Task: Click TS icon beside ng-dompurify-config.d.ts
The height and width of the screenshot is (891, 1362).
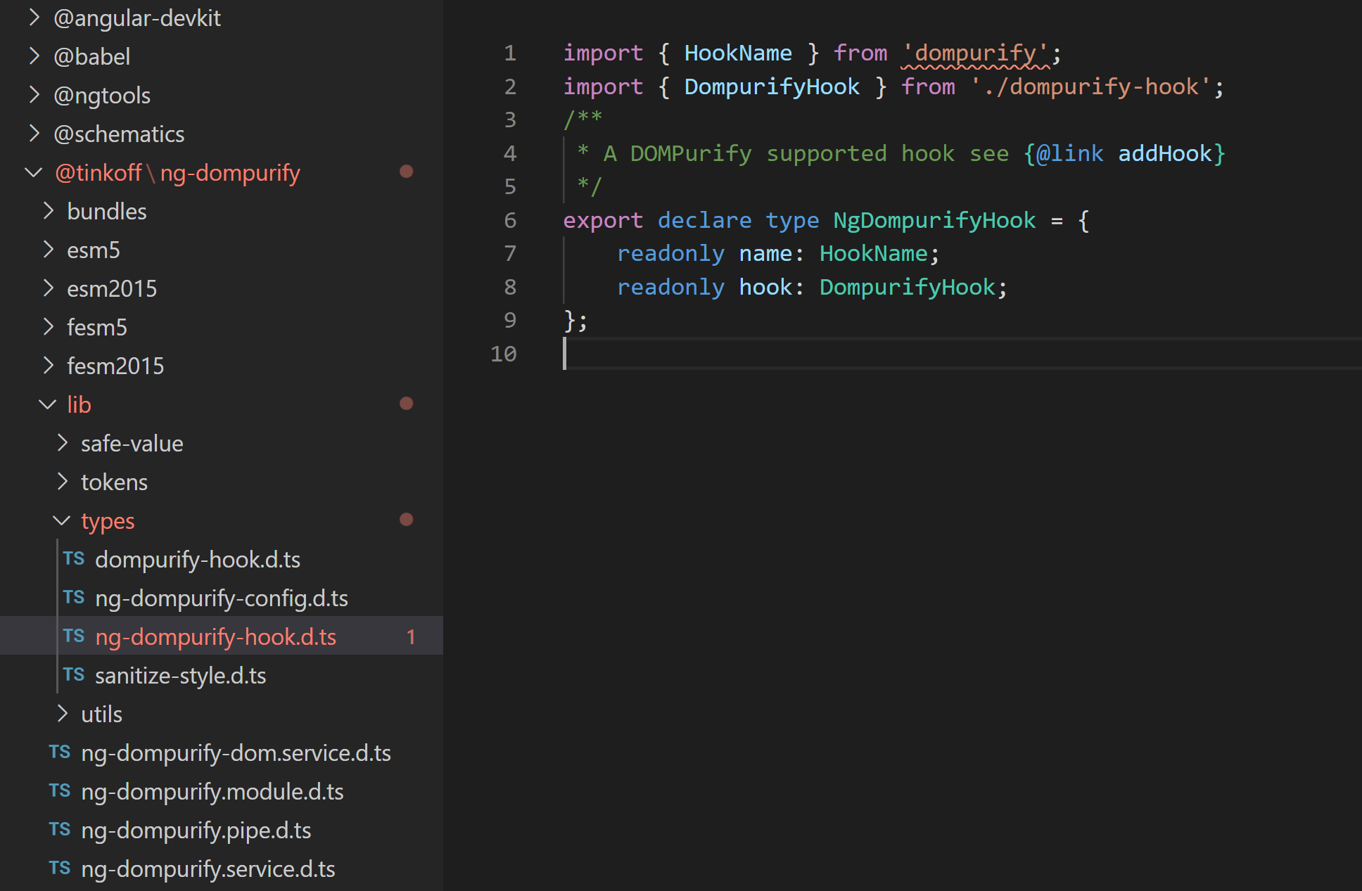Action: click(x=73, y=598)
